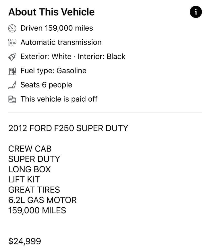The image size is (210, 247).
Task: Click the $24,999 price text
Action: 25,241
